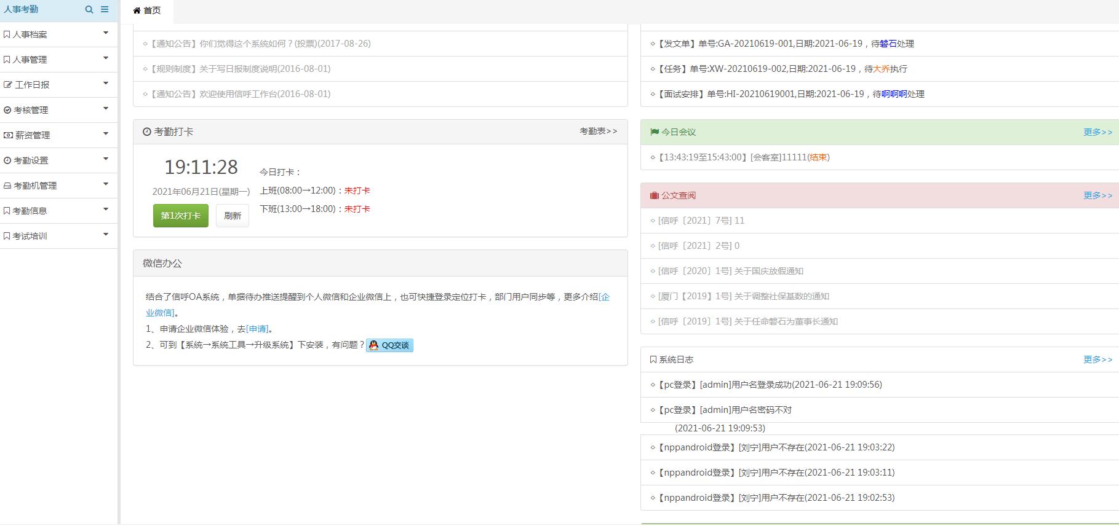Viewport: 1119px width, 526px height.
Task: Click the briefcase icon beside 公文查阅
Action: (654, 195)
